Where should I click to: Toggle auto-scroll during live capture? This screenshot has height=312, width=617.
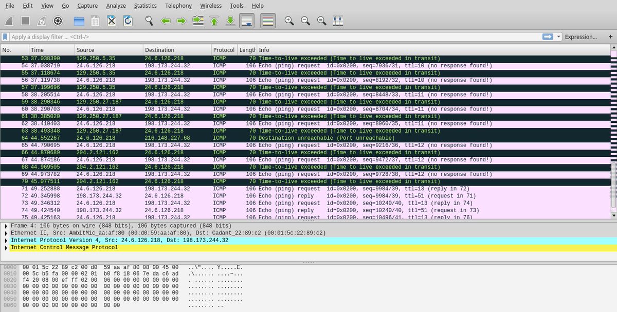(247, 21)
